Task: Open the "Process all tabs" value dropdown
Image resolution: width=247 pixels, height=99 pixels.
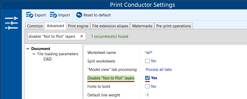Action: (x=159, y=70)
